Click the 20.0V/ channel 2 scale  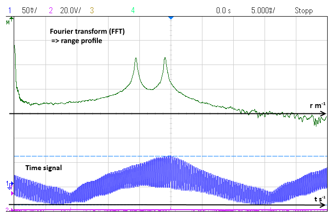tap(70, 10)
